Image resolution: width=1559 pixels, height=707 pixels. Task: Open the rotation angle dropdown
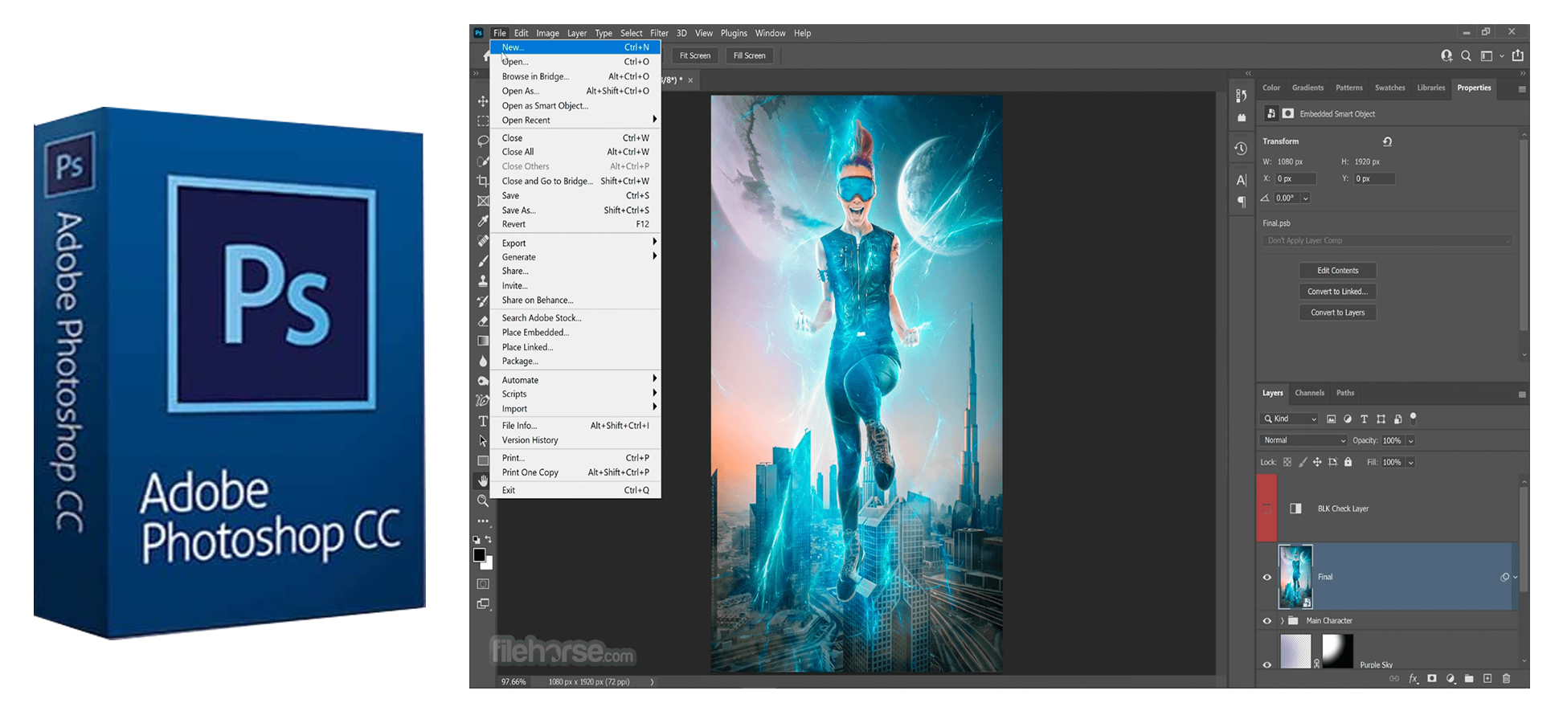tap(1306, 198)
